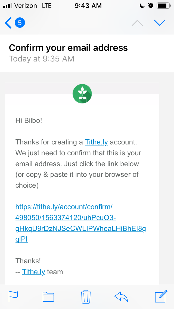The width and height of the screenshot is (174, 309).
Task: Compose a new message
Action: tap(161, 296)
